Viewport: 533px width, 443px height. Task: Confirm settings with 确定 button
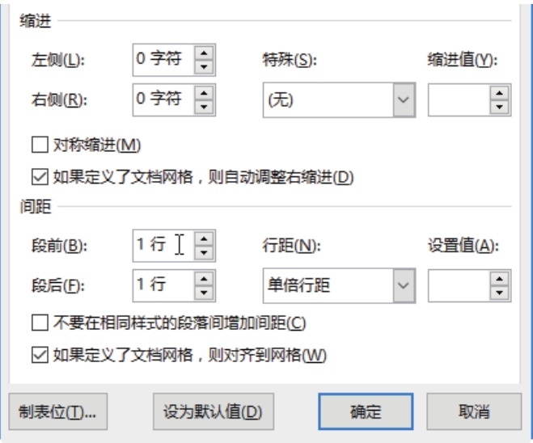click(x=366, y=411)
